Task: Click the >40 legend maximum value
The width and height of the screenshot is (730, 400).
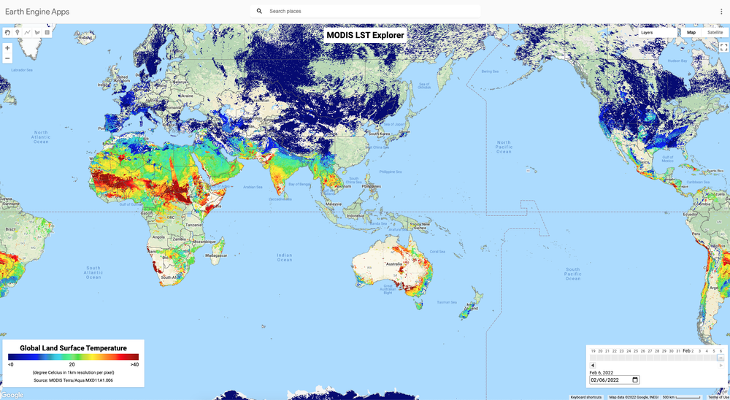Action: pos(134,365)
